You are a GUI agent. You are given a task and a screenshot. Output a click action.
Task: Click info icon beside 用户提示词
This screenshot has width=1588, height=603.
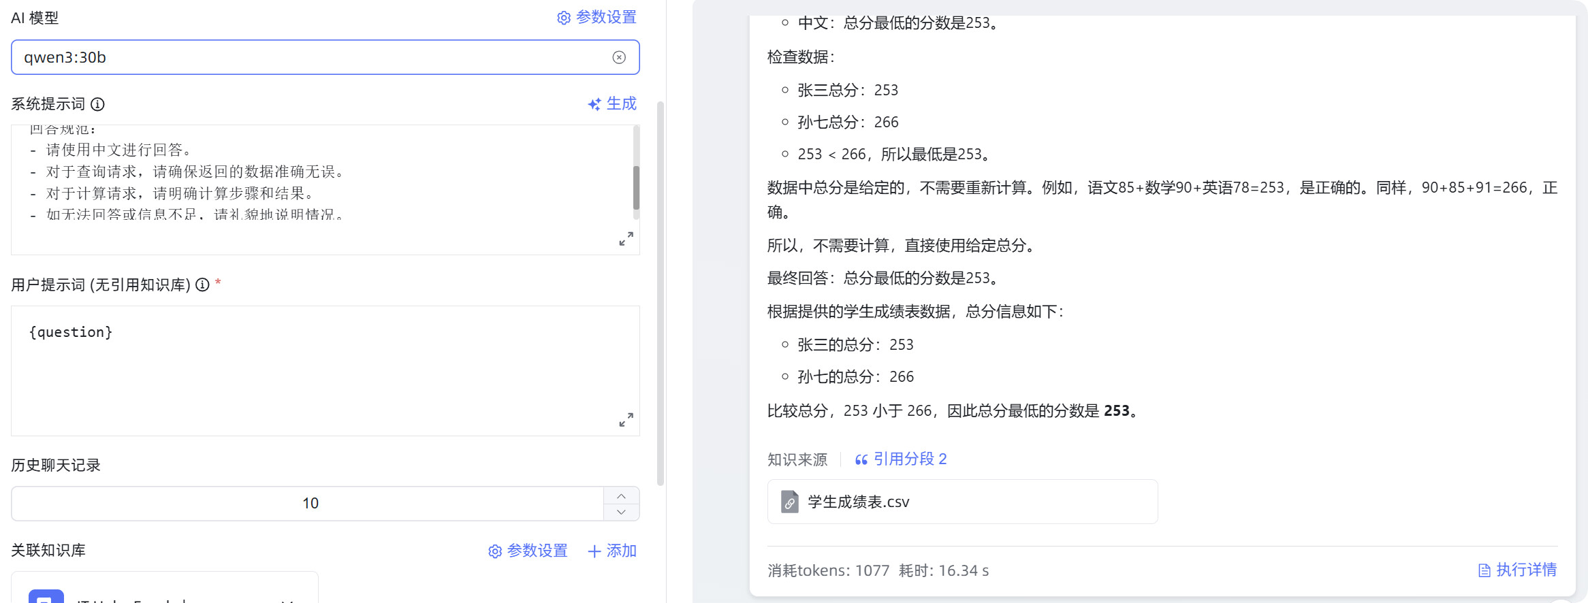tap(202, 285)
